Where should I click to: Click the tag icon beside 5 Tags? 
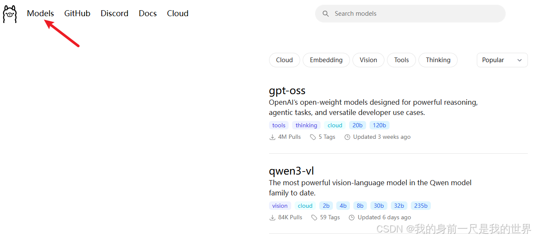(x=313, y=137)
